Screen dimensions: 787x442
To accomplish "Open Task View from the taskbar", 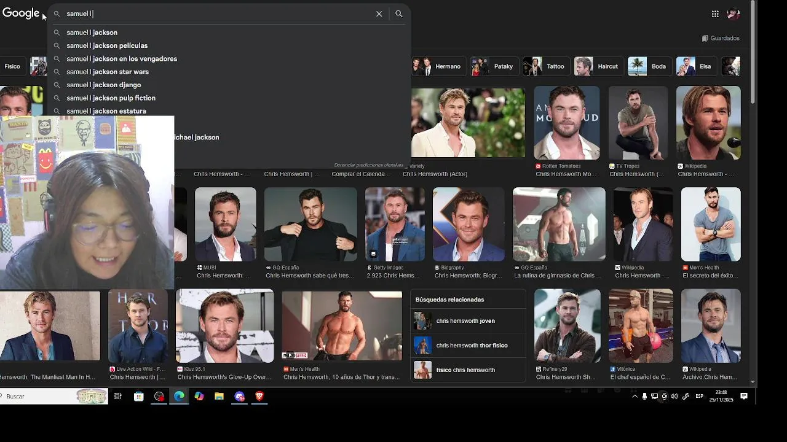I will (118, 397).
